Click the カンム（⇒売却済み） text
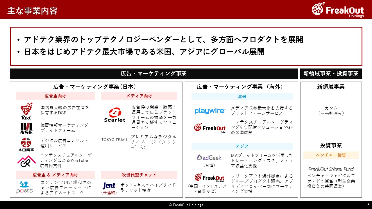Screen dimensions: 372x209 pyautogui.click(x=331, y=111)
